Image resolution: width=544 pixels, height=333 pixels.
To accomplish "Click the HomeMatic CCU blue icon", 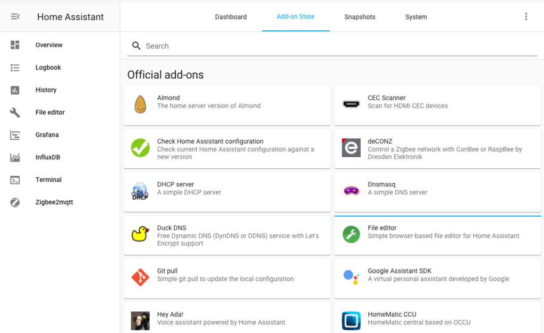I will point(351,320).
